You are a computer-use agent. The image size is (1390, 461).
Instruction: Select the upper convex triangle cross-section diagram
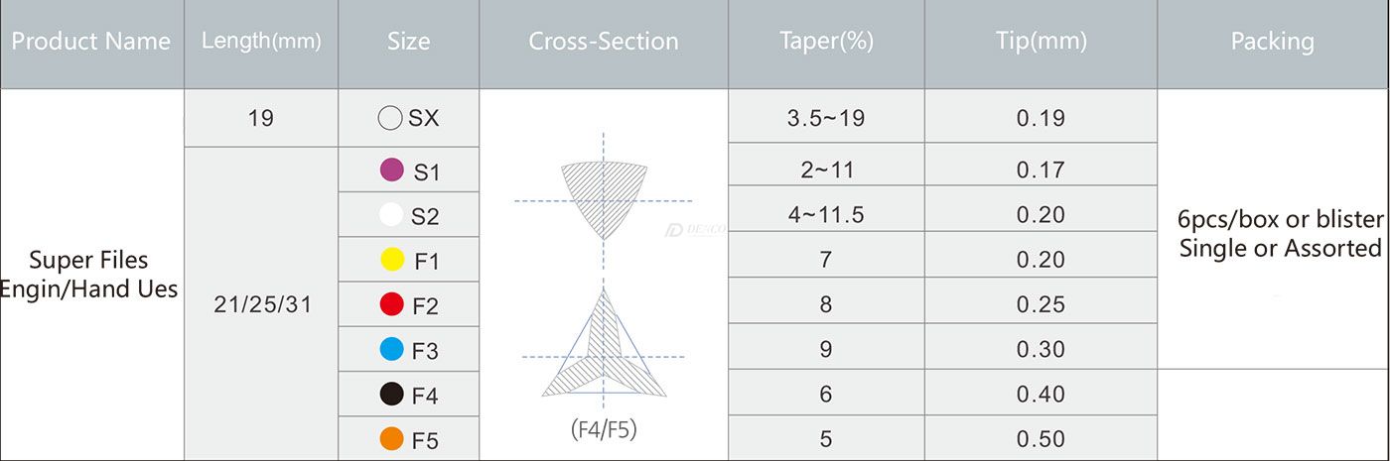click(x=603, y=200)
